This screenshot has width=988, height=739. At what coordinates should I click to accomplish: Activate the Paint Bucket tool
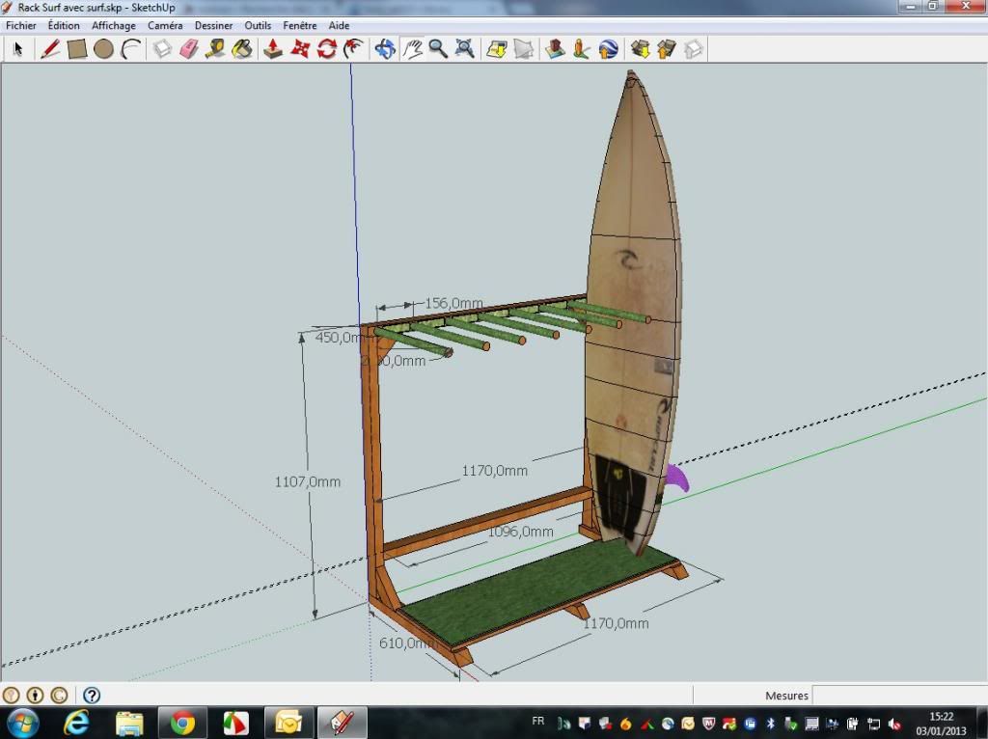pos(242,49)
